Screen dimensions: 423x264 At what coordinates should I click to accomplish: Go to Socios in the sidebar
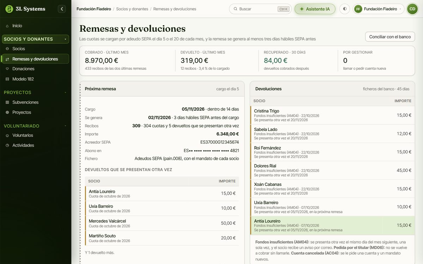(x=35, y=49)
